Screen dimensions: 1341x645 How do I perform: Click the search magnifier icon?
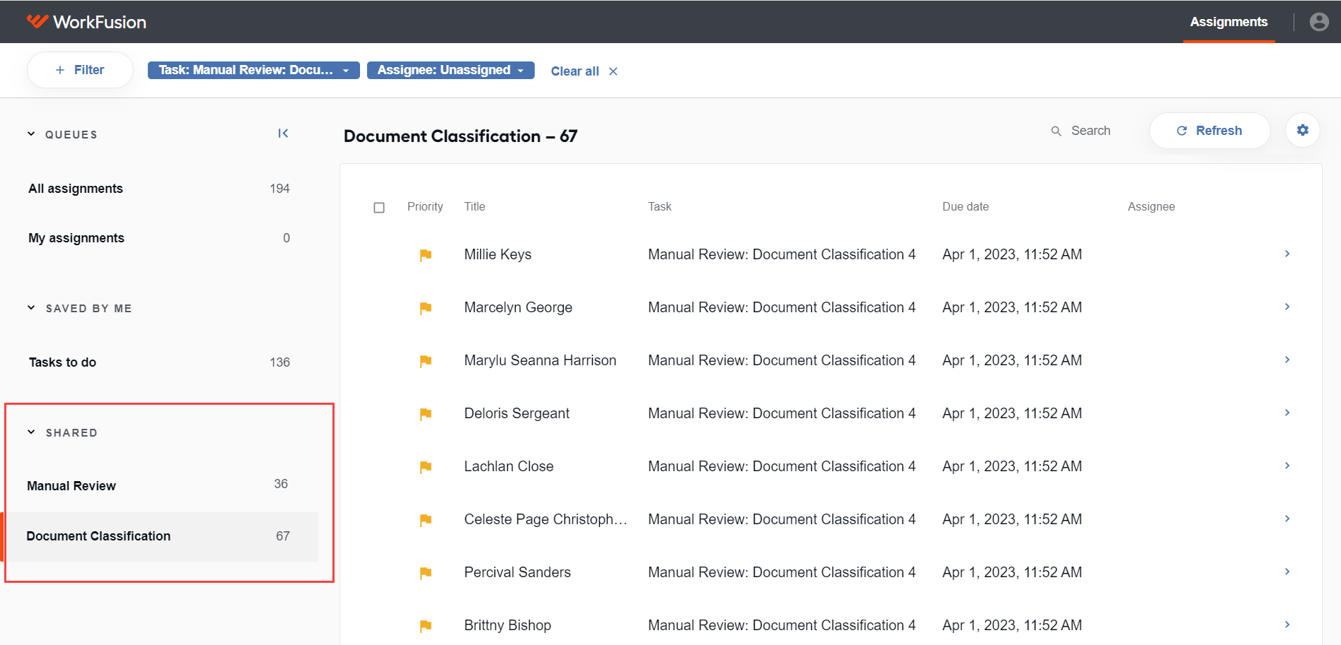point(1056,131)
